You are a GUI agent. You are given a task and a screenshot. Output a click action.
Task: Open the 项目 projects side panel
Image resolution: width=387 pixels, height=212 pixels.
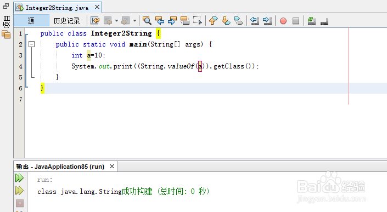coord(7,22)
